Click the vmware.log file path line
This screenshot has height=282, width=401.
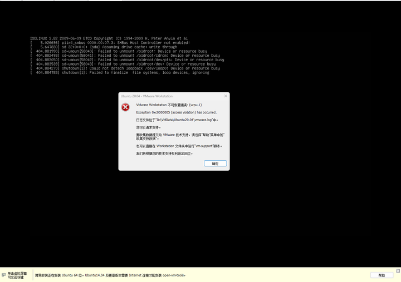click(177, 120)
